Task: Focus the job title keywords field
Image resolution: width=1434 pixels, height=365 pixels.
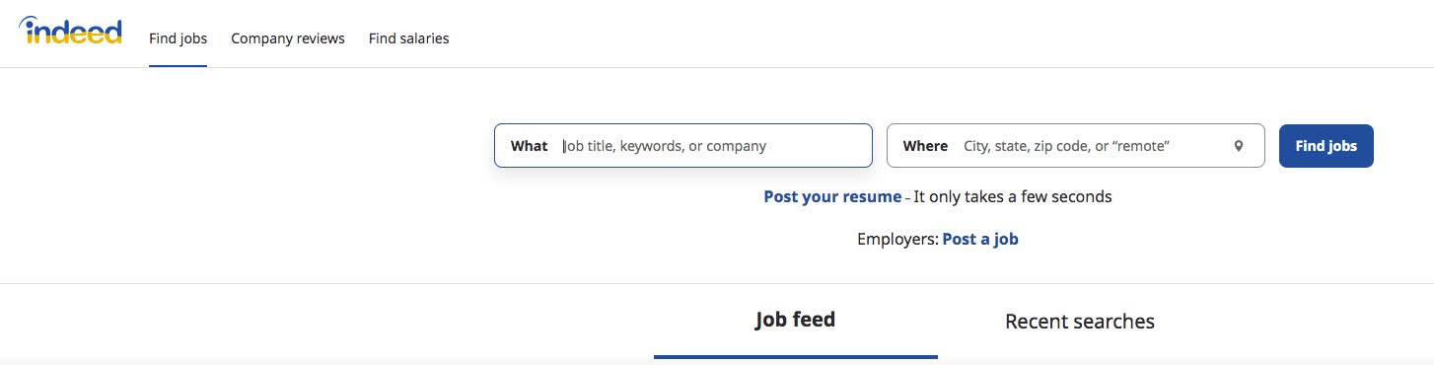Action: coord(710,146)
